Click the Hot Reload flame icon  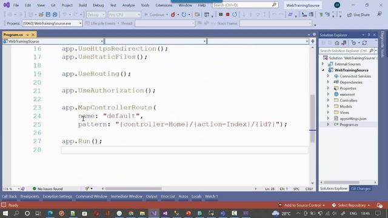tap(173, 15)
